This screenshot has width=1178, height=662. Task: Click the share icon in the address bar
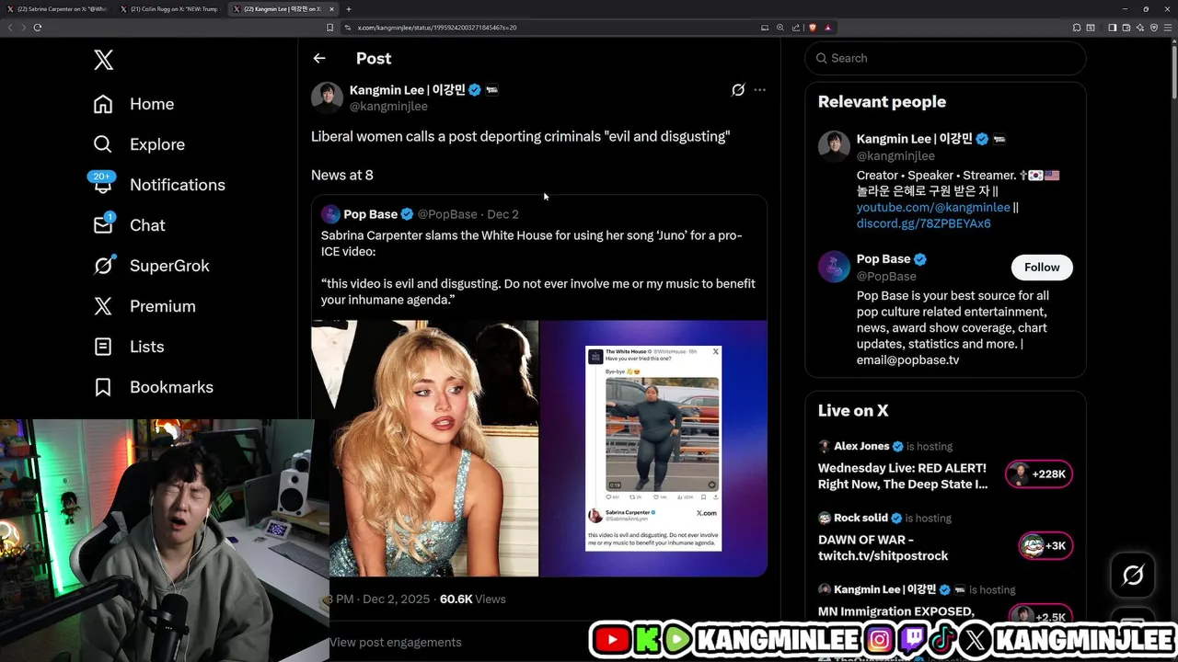pyautogui.click(x=796, y=28)
